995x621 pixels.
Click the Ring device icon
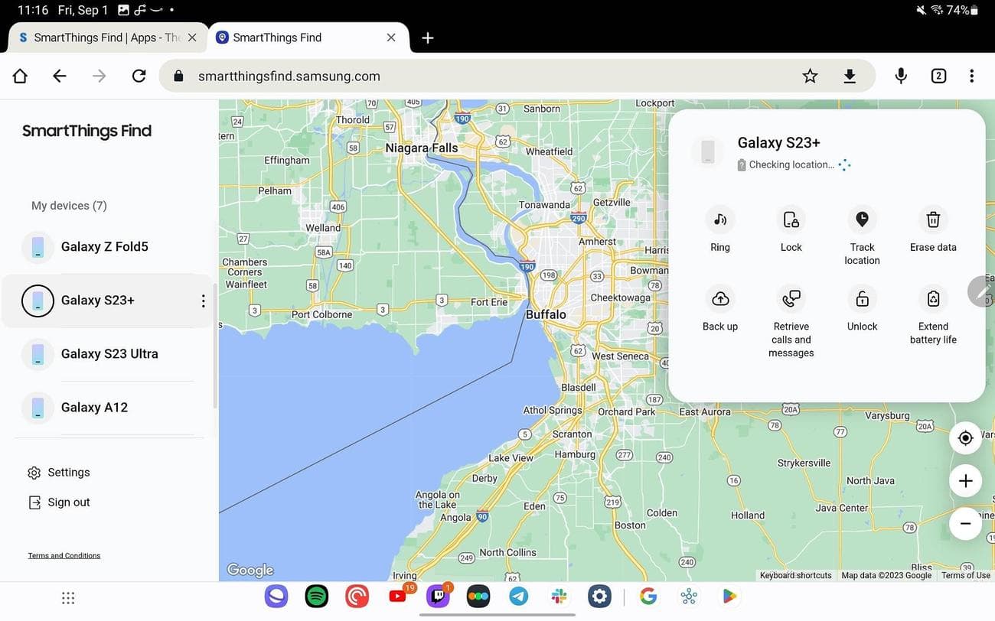[x=719, y=220]
